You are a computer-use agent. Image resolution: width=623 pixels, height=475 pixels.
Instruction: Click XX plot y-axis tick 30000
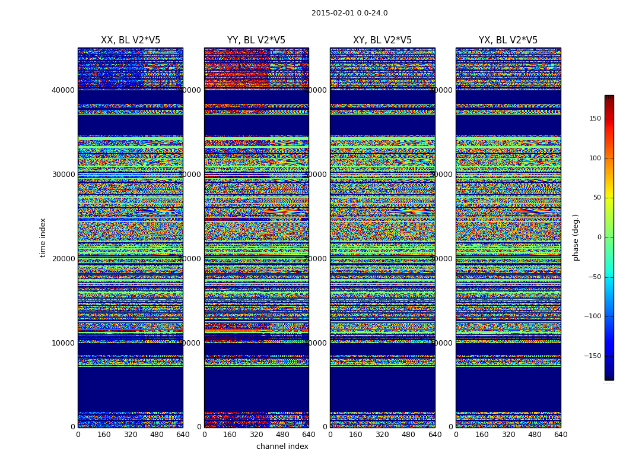[63, 175]
